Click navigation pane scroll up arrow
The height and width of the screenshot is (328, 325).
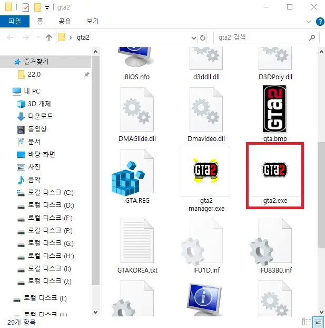(x=95, y=52)
